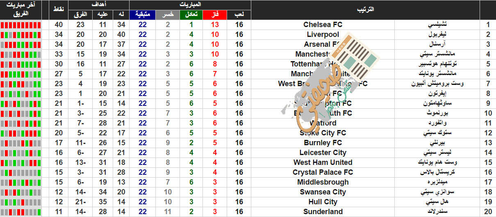
Task: Select Hull City team name
Action: 323,202
